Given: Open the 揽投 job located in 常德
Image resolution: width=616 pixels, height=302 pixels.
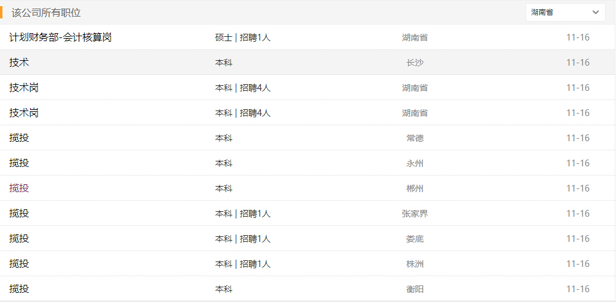Looking at the screenshot, I should pyautogui.click(x=19, y=138).
